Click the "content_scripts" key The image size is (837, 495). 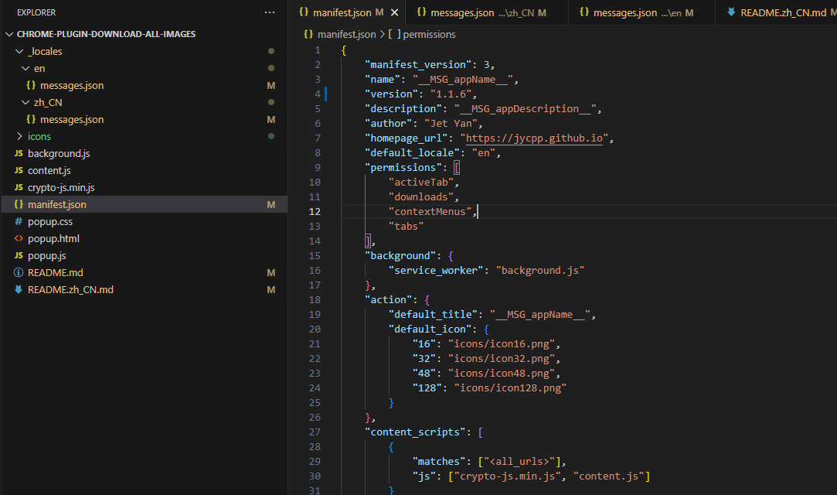tap(415, 432)
